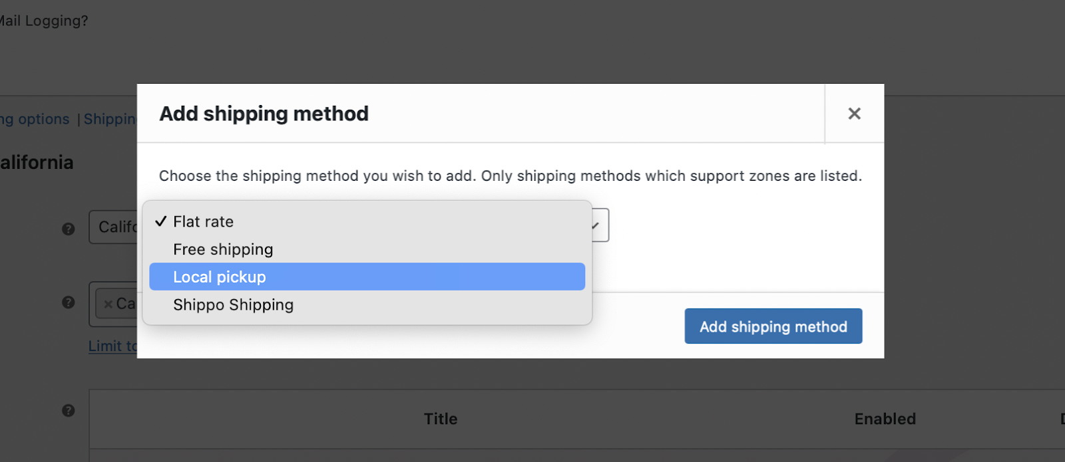Open the Shipping options link
1065x462 pixels.
click(35, 119)
